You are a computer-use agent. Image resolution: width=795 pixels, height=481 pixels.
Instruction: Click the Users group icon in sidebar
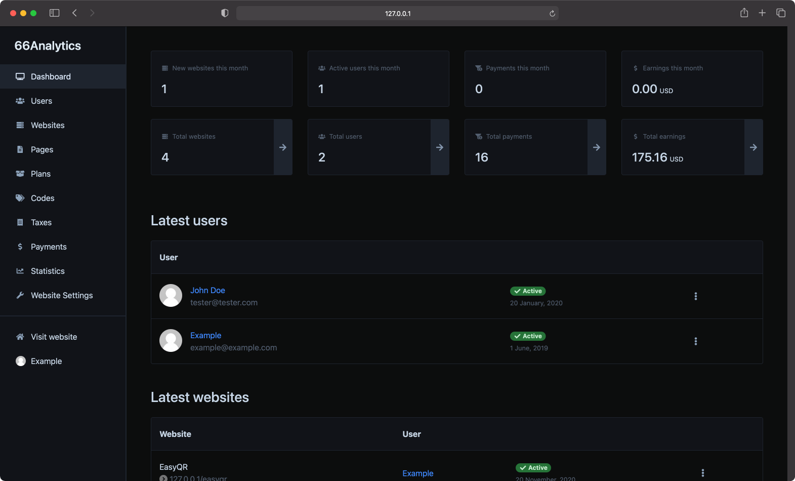tap(20, 101)
